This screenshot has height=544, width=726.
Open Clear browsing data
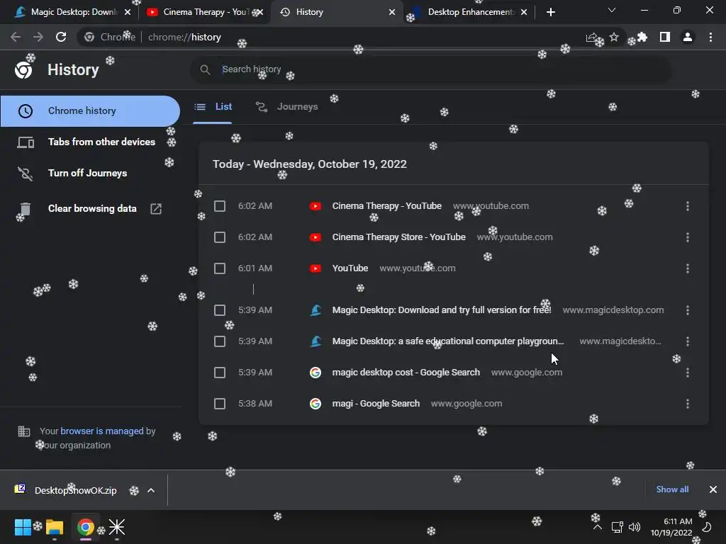[x=90, y=209]
